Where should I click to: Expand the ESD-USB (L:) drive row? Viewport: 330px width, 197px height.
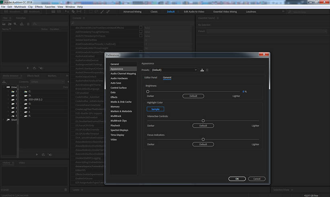(x=21, y=100)
